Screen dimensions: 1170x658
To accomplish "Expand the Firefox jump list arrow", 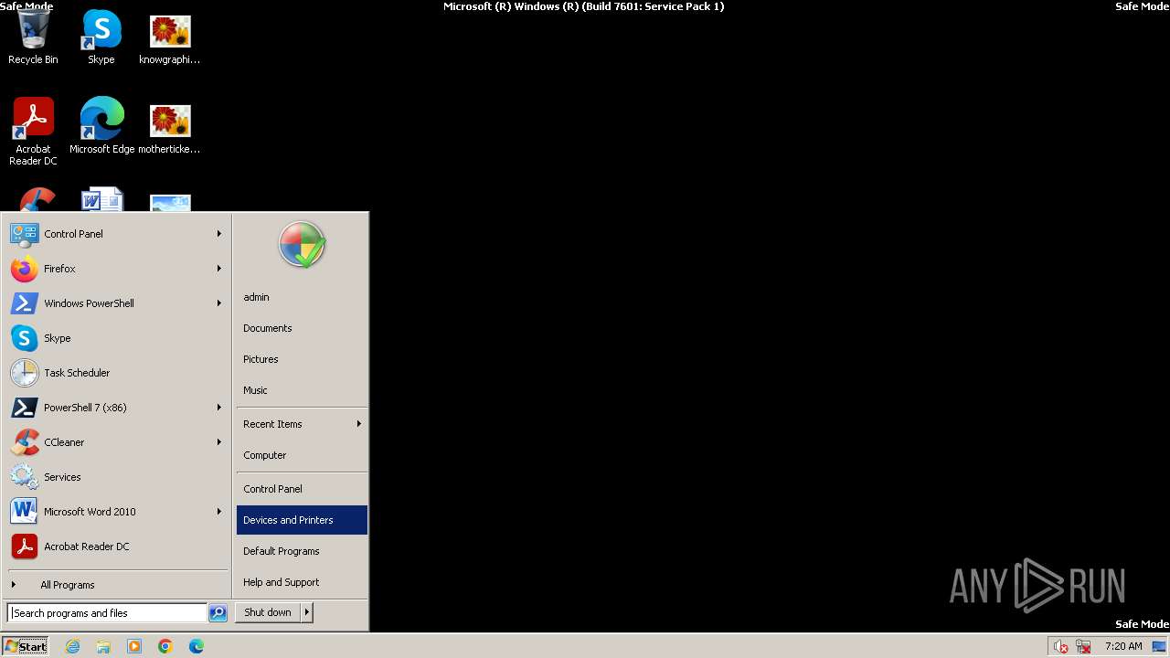I will (x=219, y=269).
